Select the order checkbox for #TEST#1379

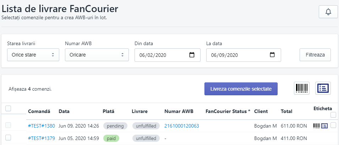[8, 138]
